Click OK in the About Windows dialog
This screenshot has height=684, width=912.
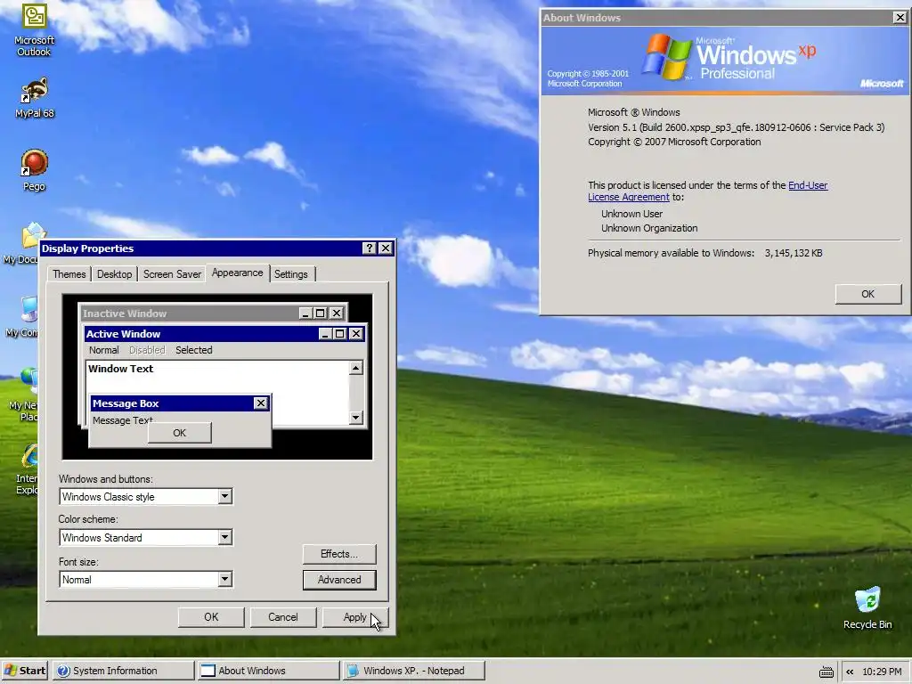point(867,294)
